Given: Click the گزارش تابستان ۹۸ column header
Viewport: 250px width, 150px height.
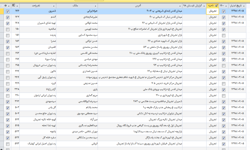Looking at the screenshot, I should click(x=194, y=6).
